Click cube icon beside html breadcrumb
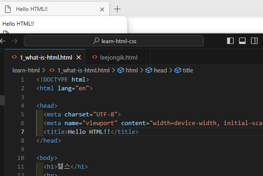The width and height of the screenshot is (263, 176). tap(121, 70)
